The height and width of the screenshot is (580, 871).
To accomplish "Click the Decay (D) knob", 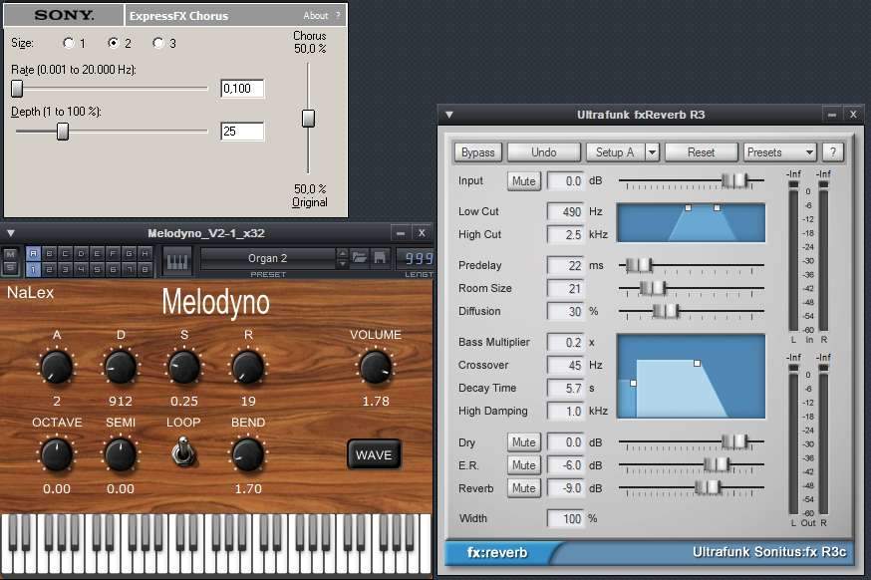I will click(x=121, y=367).
